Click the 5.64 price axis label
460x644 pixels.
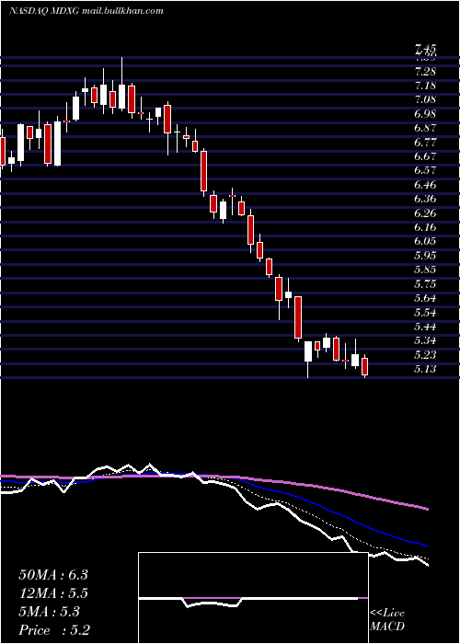425,298
